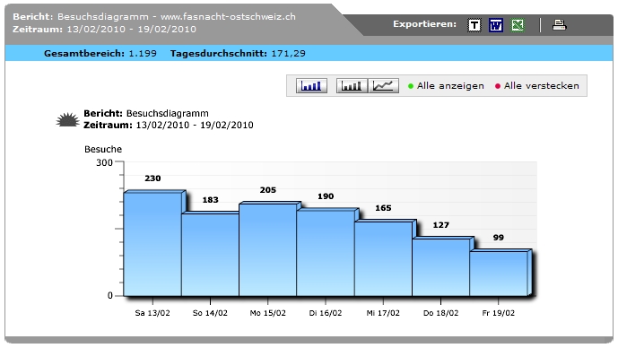Click axis label Mo 15/02

[x=267, y=313]
